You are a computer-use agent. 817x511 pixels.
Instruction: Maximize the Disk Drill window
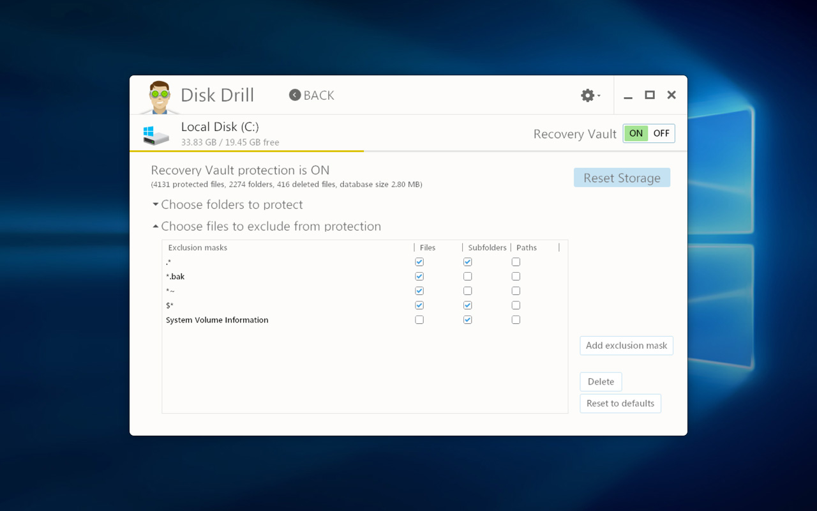(650, 95)
